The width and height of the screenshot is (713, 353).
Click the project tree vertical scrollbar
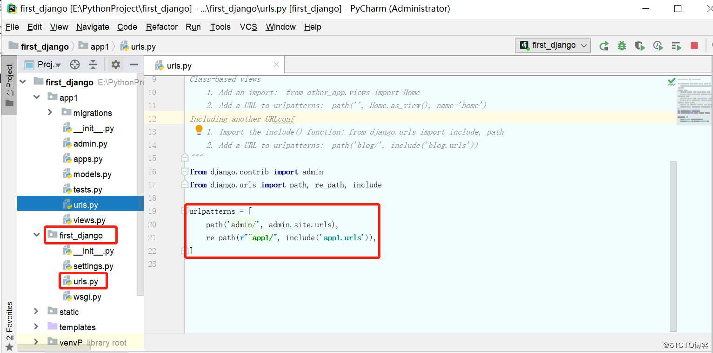[140, 183]
